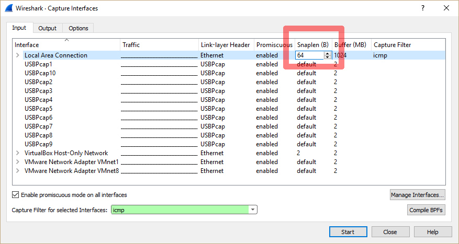The width and height of the screenshot is (459, 244).
Task: Select the USBPcap4 interface
Action: pyautogui.click(x=38, y=100)
